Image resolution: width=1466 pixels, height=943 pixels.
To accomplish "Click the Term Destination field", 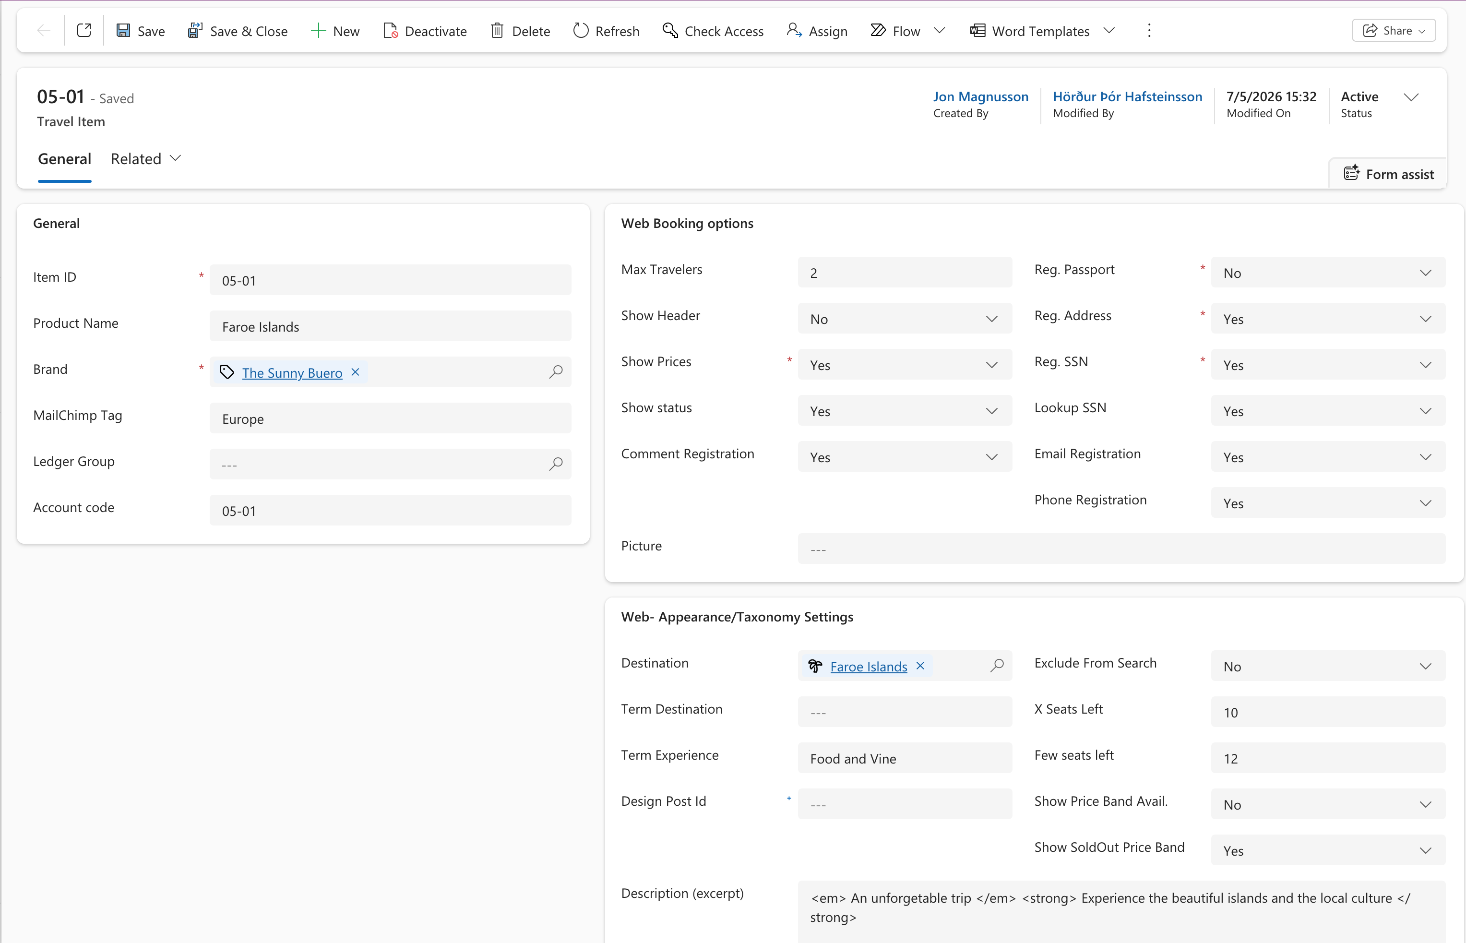I will [x=905, y=712].
